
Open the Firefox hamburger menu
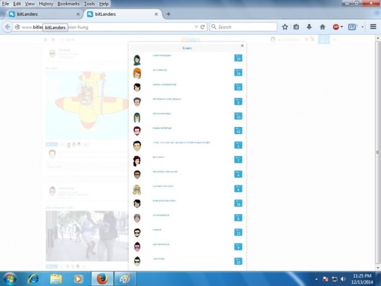click(373, 27)
